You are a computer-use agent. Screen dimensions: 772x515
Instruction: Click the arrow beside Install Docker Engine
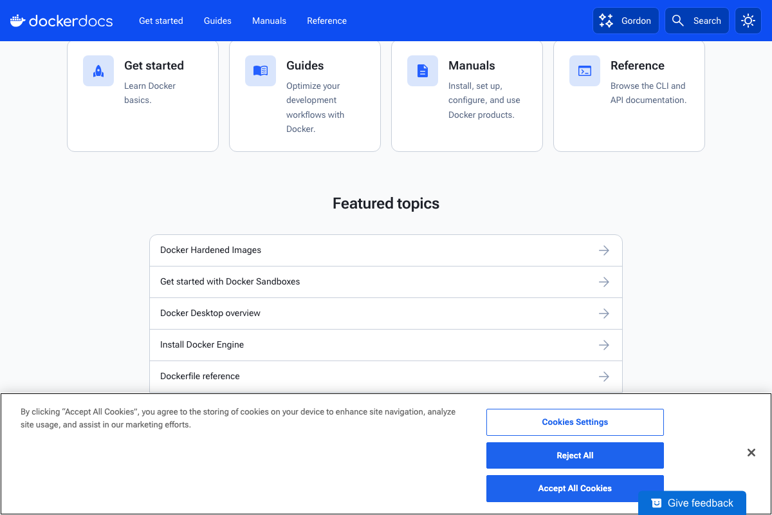[x=603, y=344]
